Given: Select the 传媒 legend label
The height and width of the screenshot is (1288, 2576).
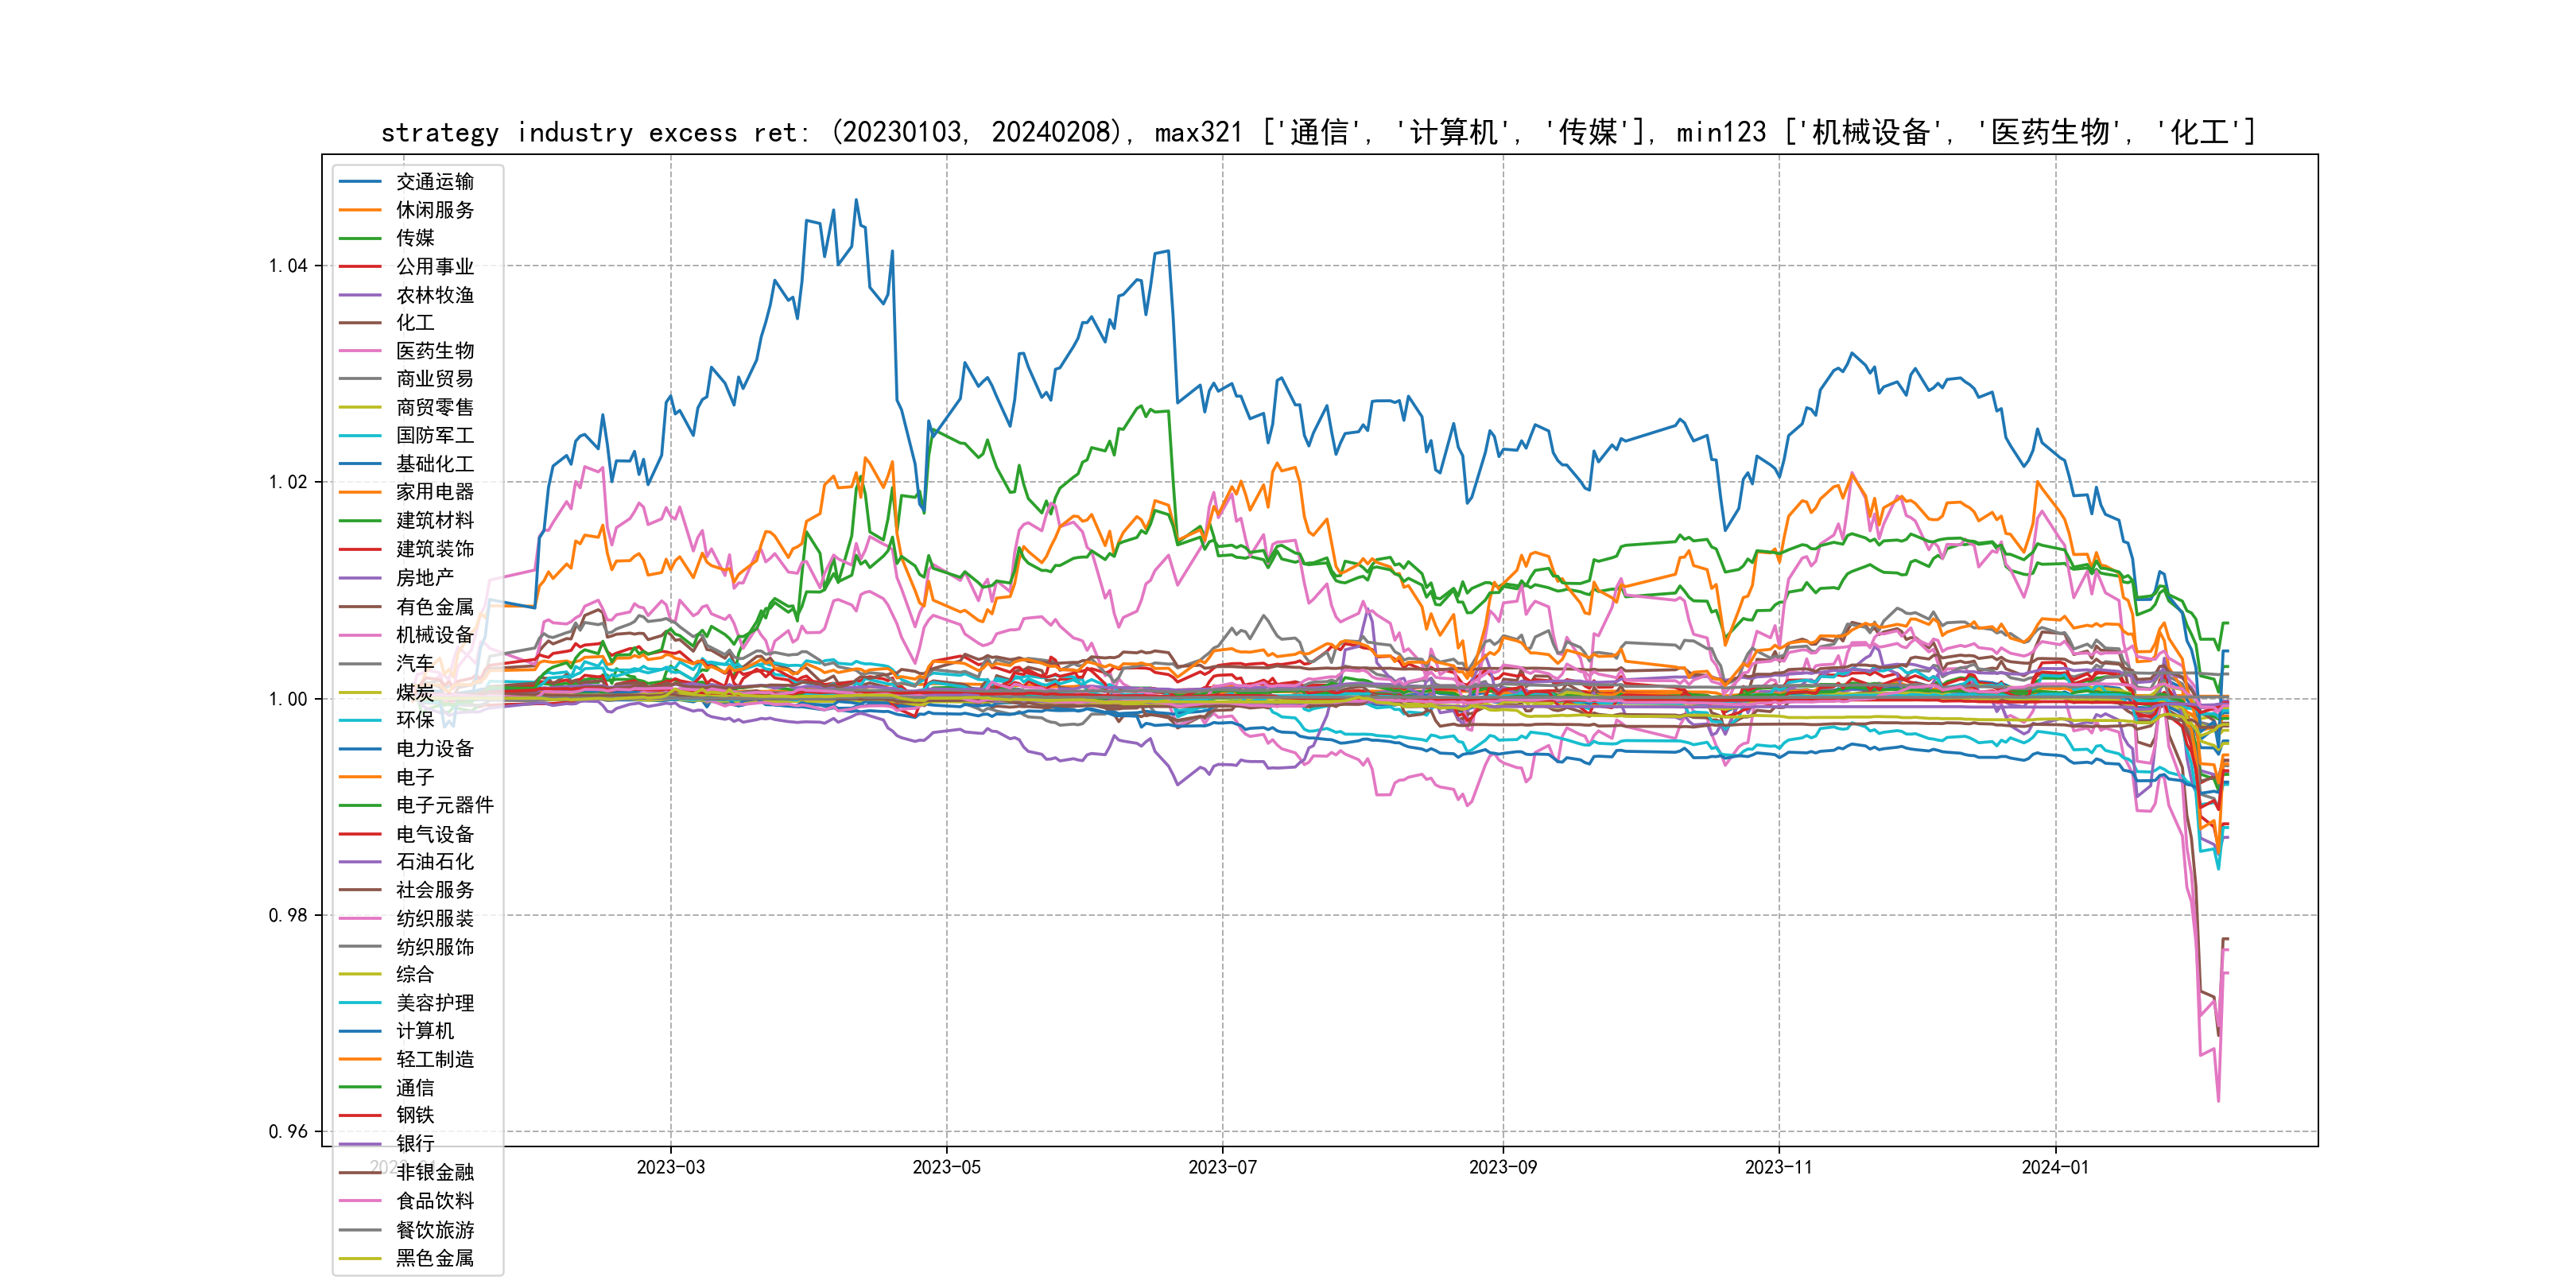Looking at the screenshot, I should click(x=415, y=238).
